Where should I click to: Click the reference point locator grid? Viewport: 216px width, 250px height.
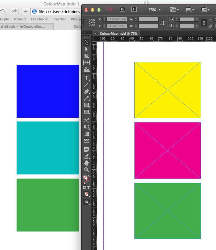(x=92, y=22)
